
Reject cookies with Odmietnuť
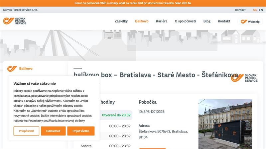(x=53, y=131)
